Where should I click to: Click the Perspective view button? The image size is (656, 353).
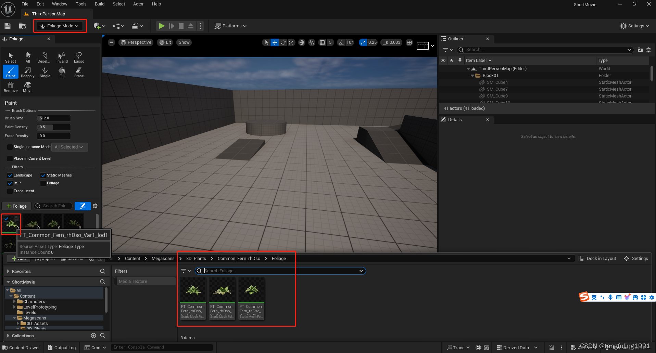coord(136,42)
